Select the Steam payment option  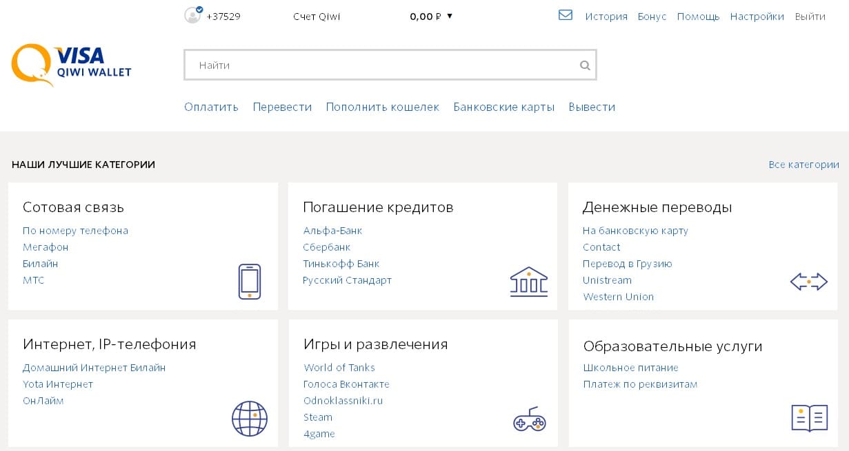pyautogui.click(x=318, y=417)
